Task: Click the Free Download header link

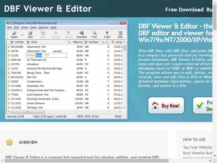Action: click(x=184, y=10)
